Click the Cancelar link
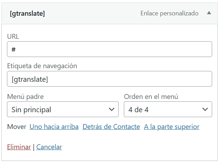224x165 pixels. pyautogui.click(x=49, y=147)
